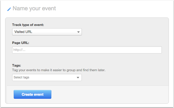Click the "Track type of event:" label
Viewport: 174px width, 108px height.
28,25
